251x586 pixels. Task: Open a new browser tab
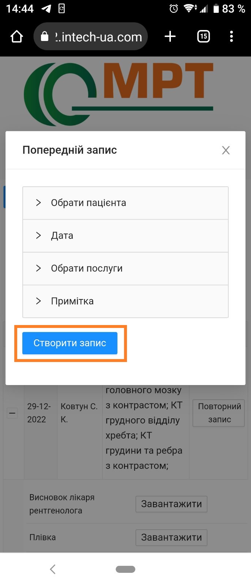click(x=170, y=37)
